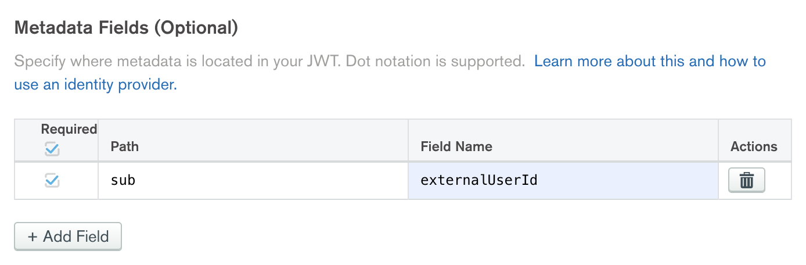The width and height of the screenshot is (806, 265).
Task: Follow the 'use an identity provider' link text
Action: pos(95,85)
